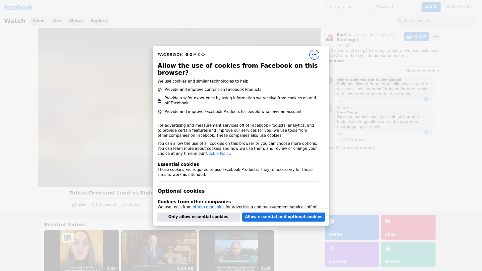The width and height of the screenshot is (482, 271).
Task: Click the Rødt page avatar
Action: (330, 37)
